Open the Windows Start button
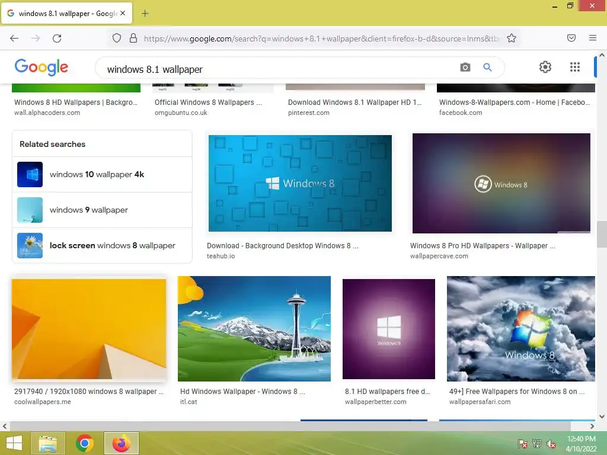This screenshot has height=455, width=607. pyautogui.click(x=14, y=443)
